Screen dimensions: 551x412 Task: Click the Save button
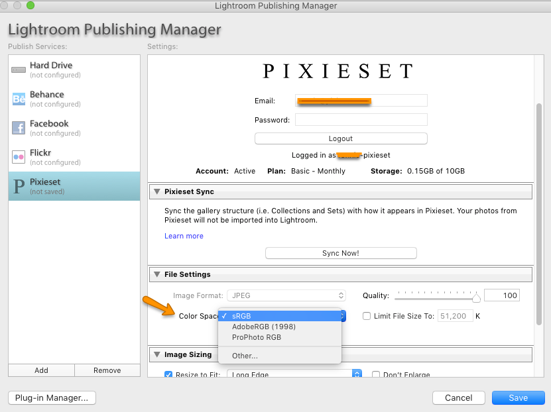[519, 398]
